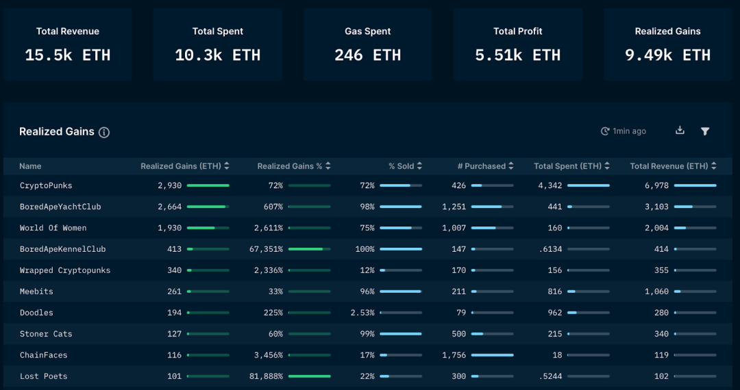Select the Realized Gains 9.49k ETH card

[x=667, y=44]
